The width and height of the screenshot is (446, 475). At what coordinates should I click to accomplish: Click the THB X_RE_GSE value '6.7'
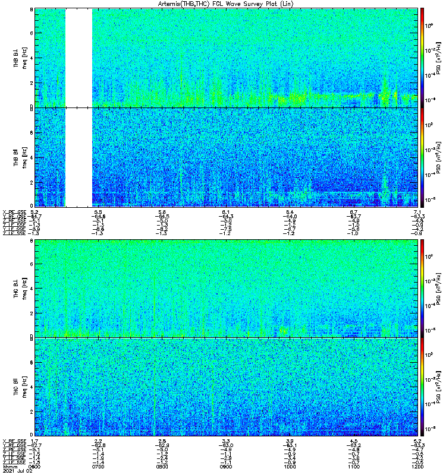coord(354,212)
